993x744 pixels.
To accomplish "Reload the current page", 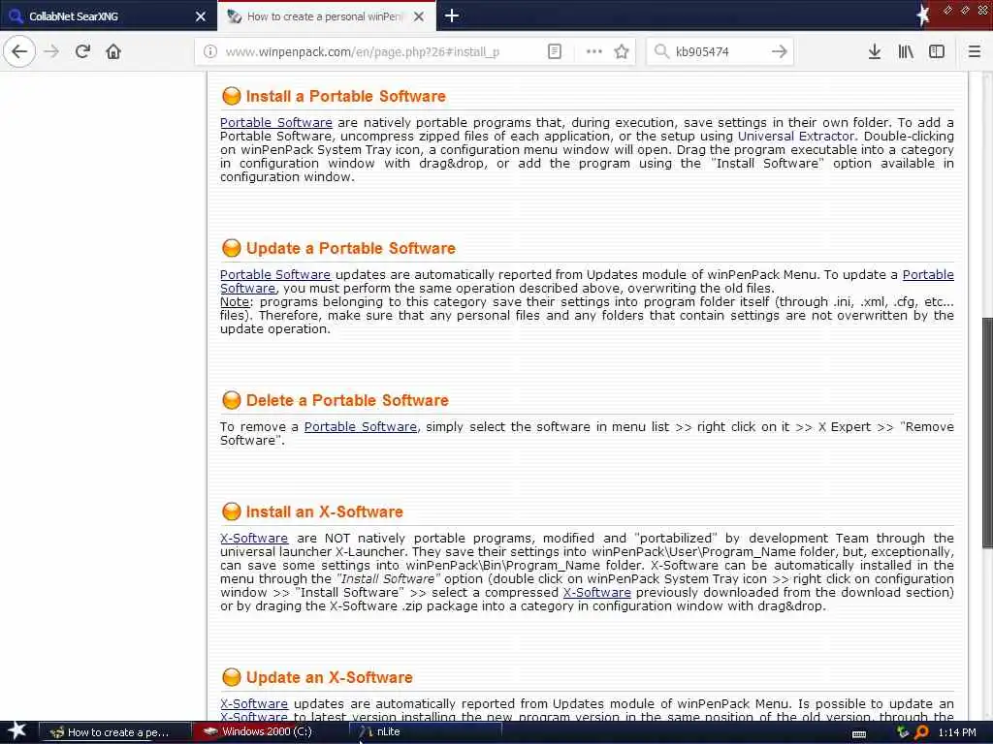I will tap(82, 51).
